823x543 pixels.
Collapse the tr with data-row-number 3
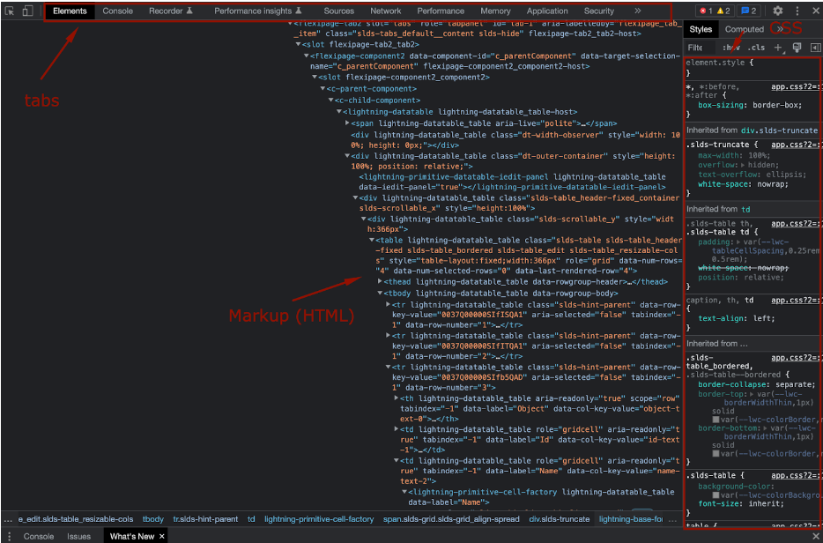pyautogui.click(x=388, y=367)
